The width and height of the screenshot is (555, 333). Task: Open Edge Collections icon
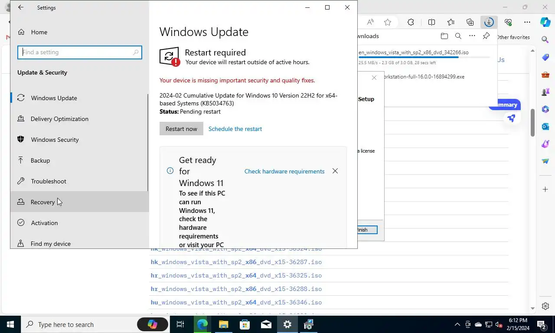(470, 22)
